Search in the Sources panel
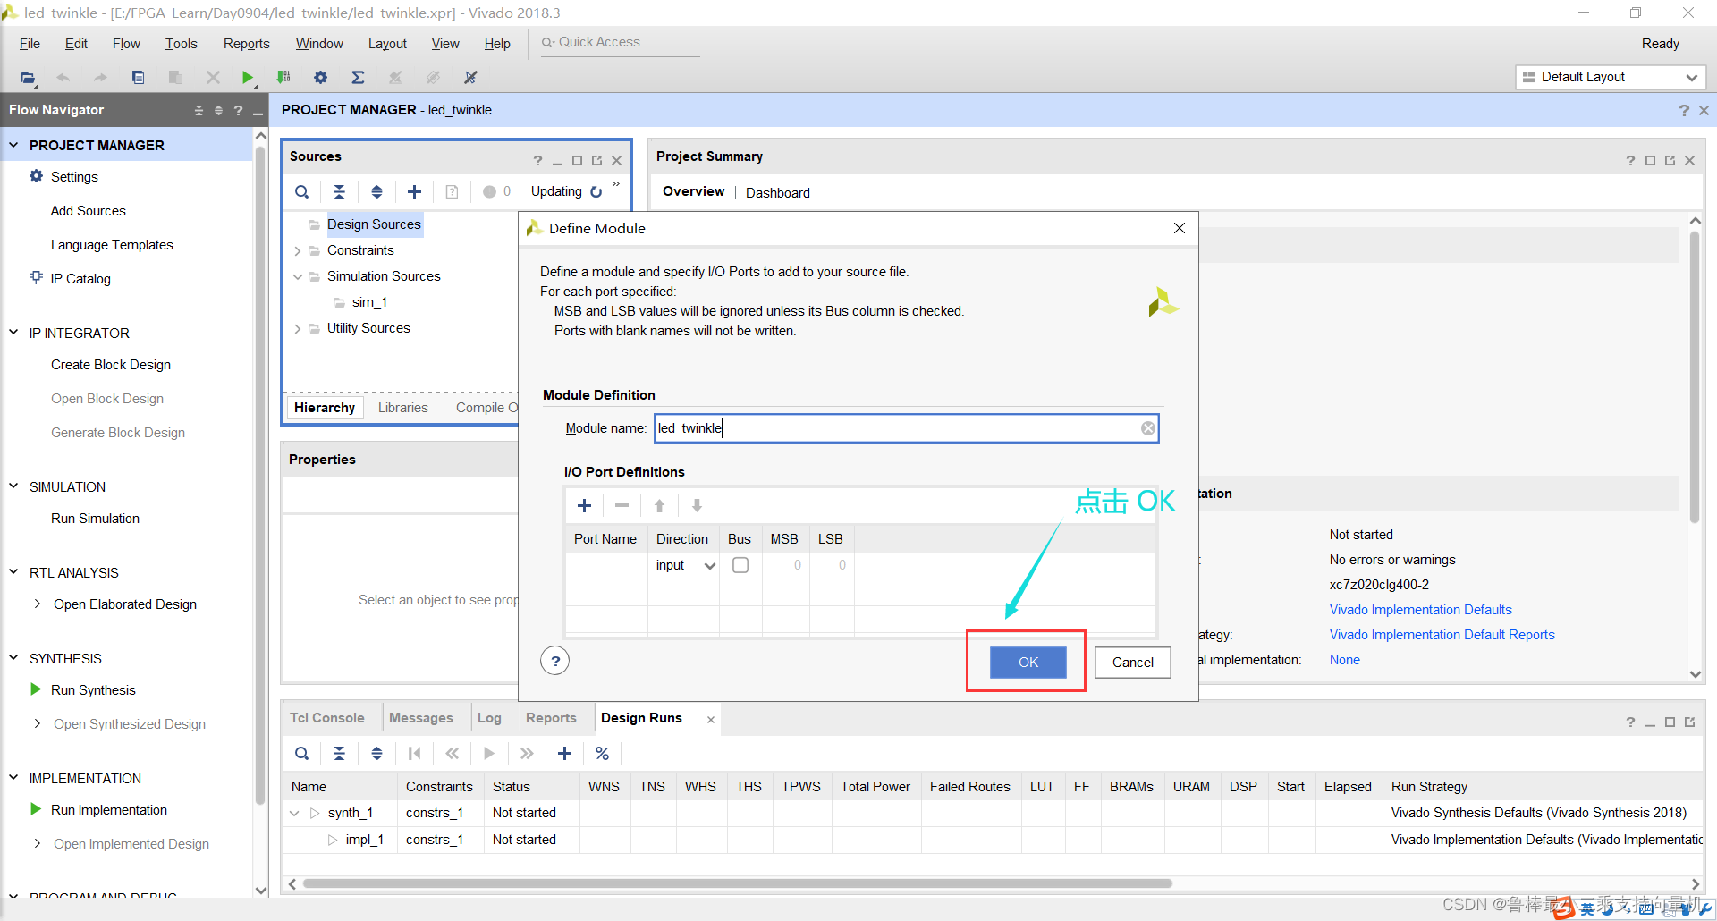1717x921 pixels. coord(302,191)
